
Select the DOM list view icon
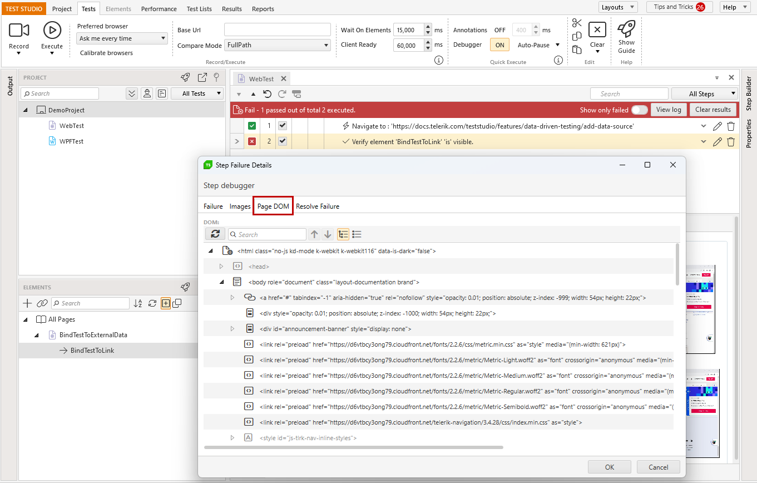pos(357,234)
